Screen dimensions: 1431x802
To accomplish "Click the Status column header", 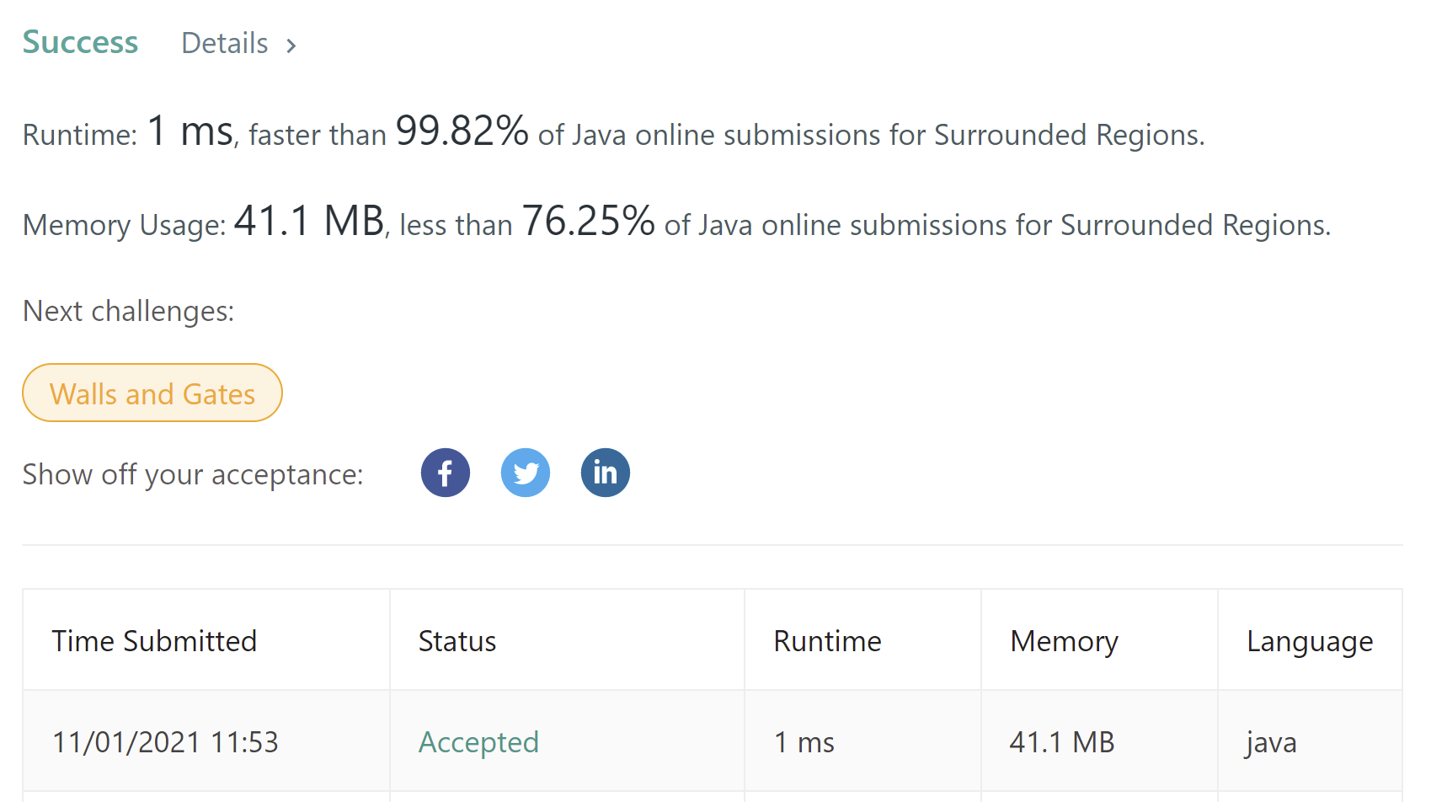I will coord(457,641).
